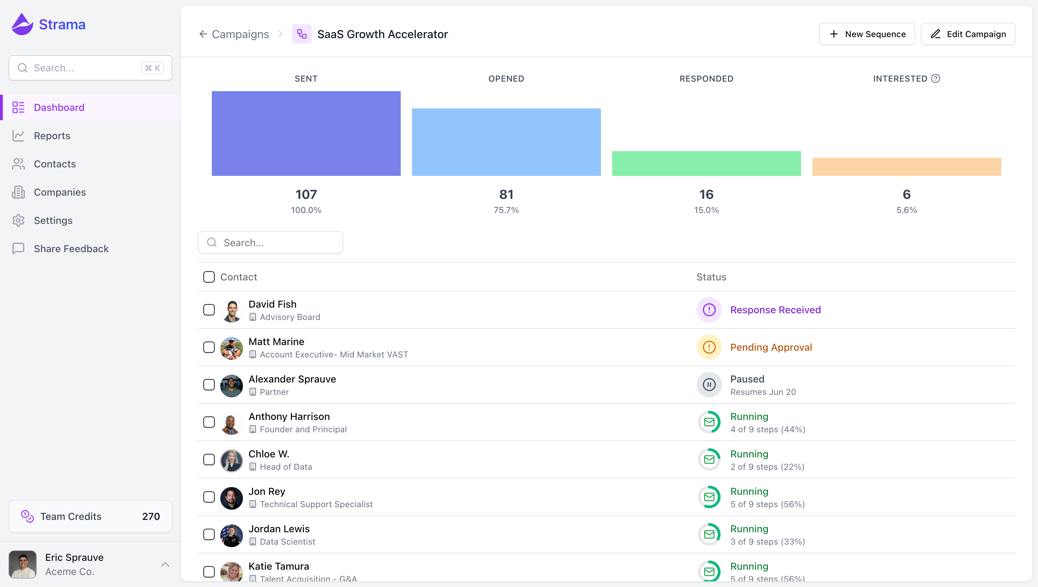Click the back arrow beside Campaigns
The image size is (1038, 587).
pos(203,34)
